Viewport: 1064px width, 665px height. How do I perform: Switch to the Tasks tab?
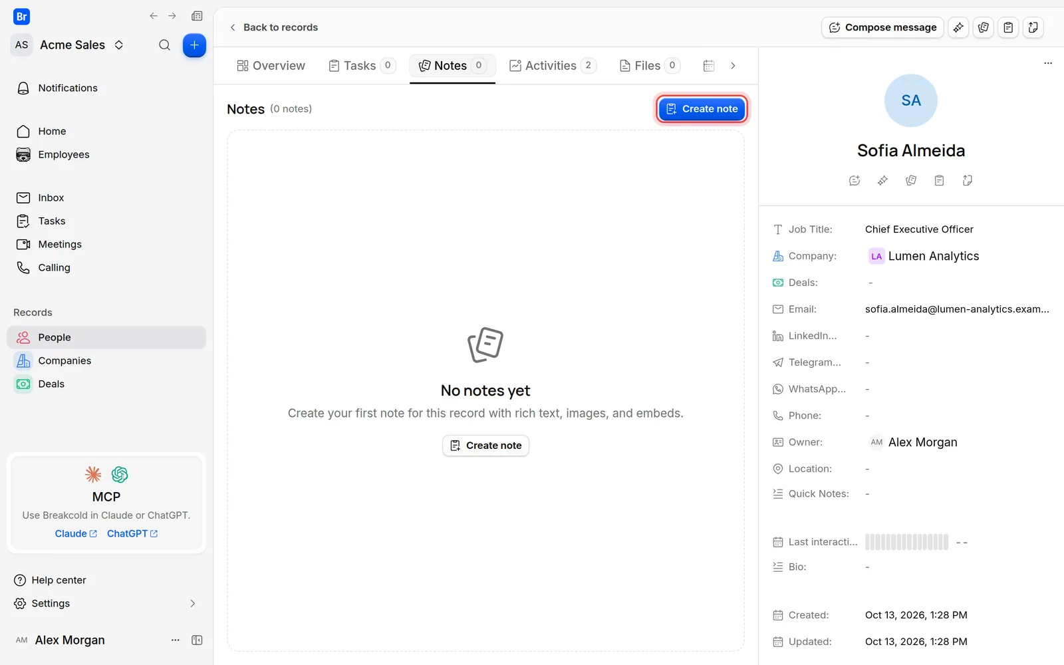[362, 66]
